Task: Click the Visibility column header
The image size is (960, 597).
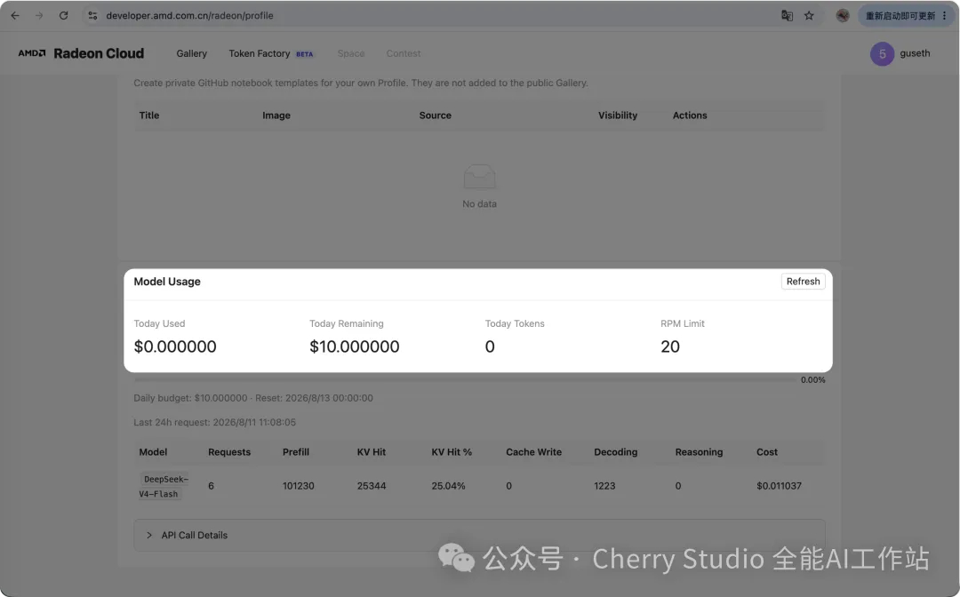Action: point(617,115)
